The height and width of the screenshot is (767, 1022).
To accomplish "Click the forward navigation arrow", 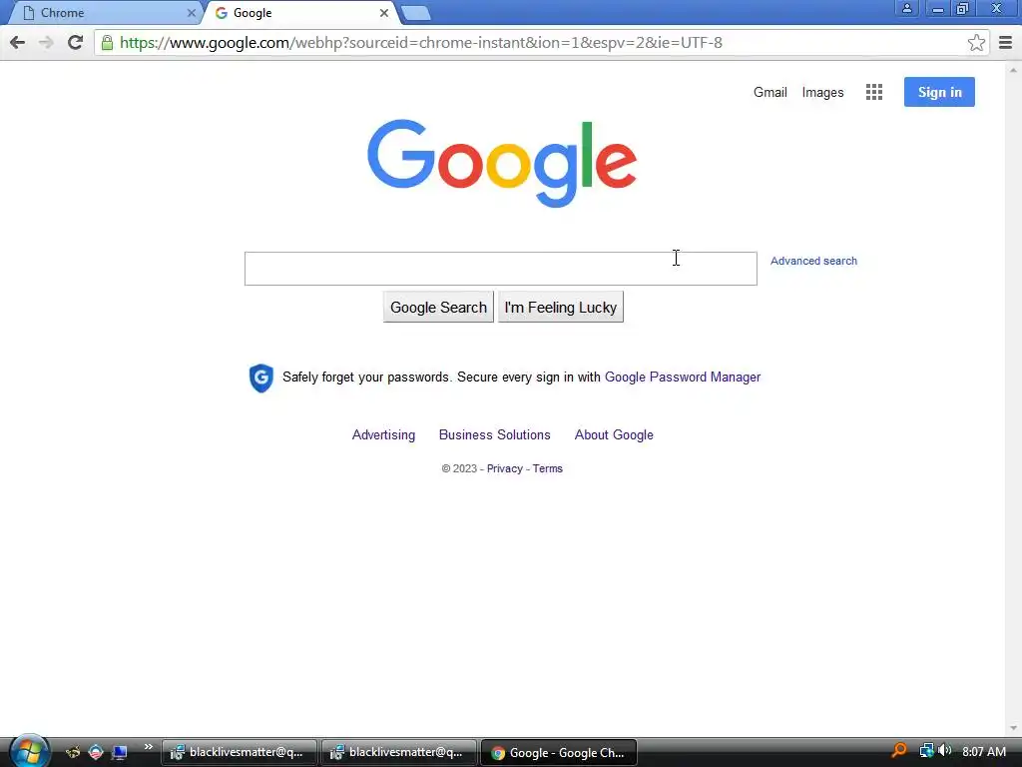I will click(x=46, y=43).
